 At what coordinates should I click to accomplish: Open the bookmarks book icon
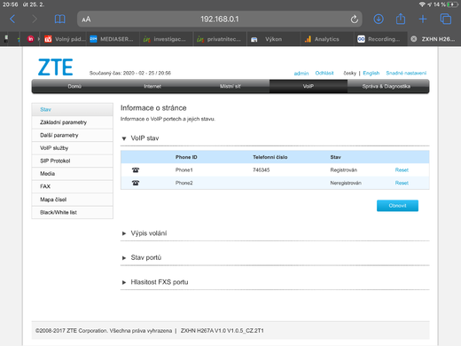60,20
